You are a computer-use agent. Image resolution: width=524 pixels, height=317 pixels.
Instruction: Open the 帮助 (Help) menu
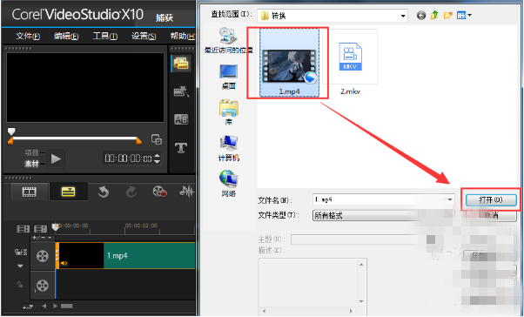pos(183,36)
